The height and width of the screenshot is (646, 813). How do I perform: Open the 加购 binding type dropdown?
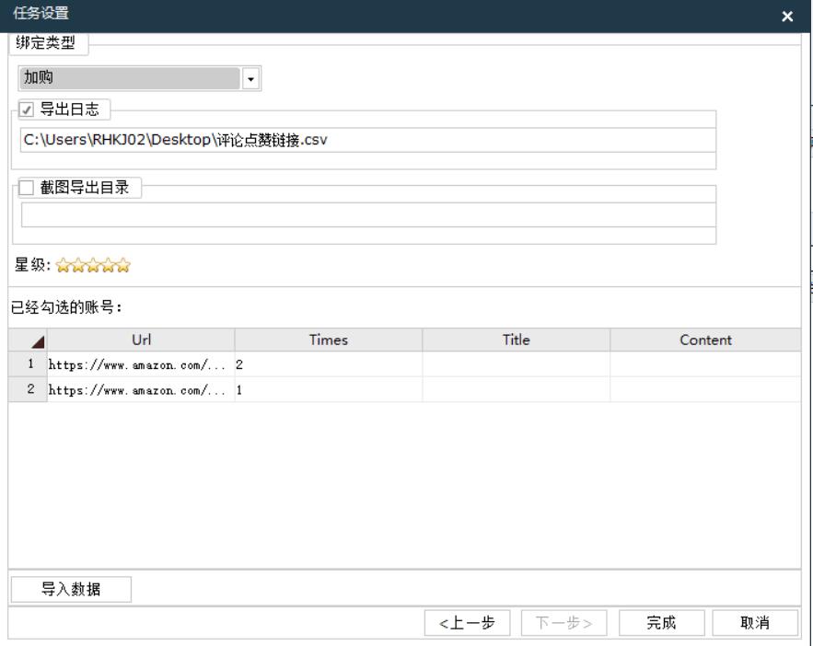point(139,78)
